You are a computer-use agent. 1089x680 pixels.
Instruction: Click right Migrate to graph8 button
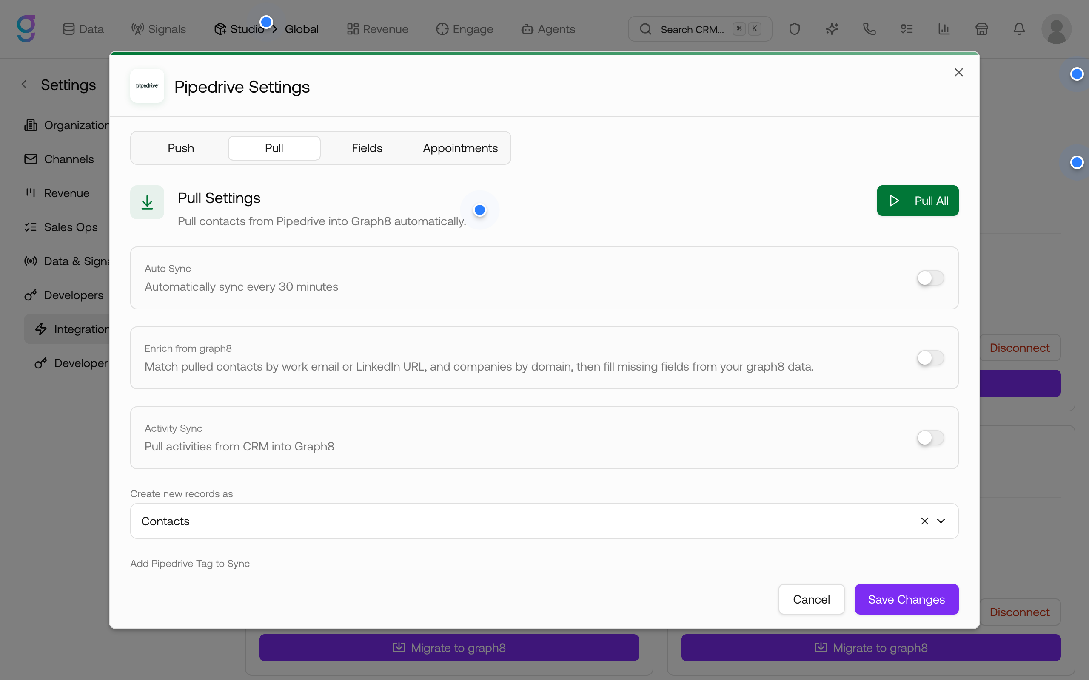[x=871, y=648]
